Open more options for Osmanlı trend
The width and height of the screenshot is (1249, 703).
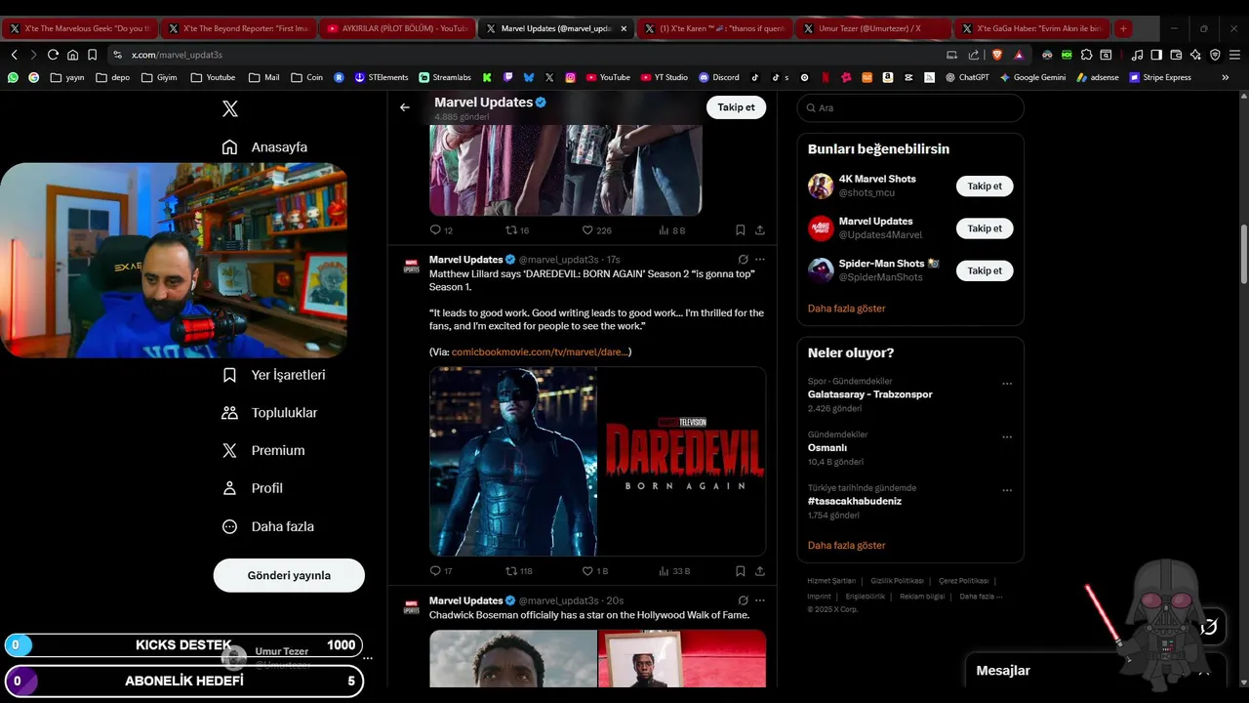pyautogui.click(x=1007, y=437)
